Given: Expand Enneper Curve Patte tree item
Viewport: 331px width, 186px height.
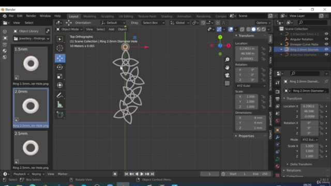Looking at the screenshot, I should (281, 44).
